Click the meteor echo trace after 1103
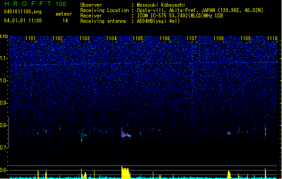 [84, 138]
